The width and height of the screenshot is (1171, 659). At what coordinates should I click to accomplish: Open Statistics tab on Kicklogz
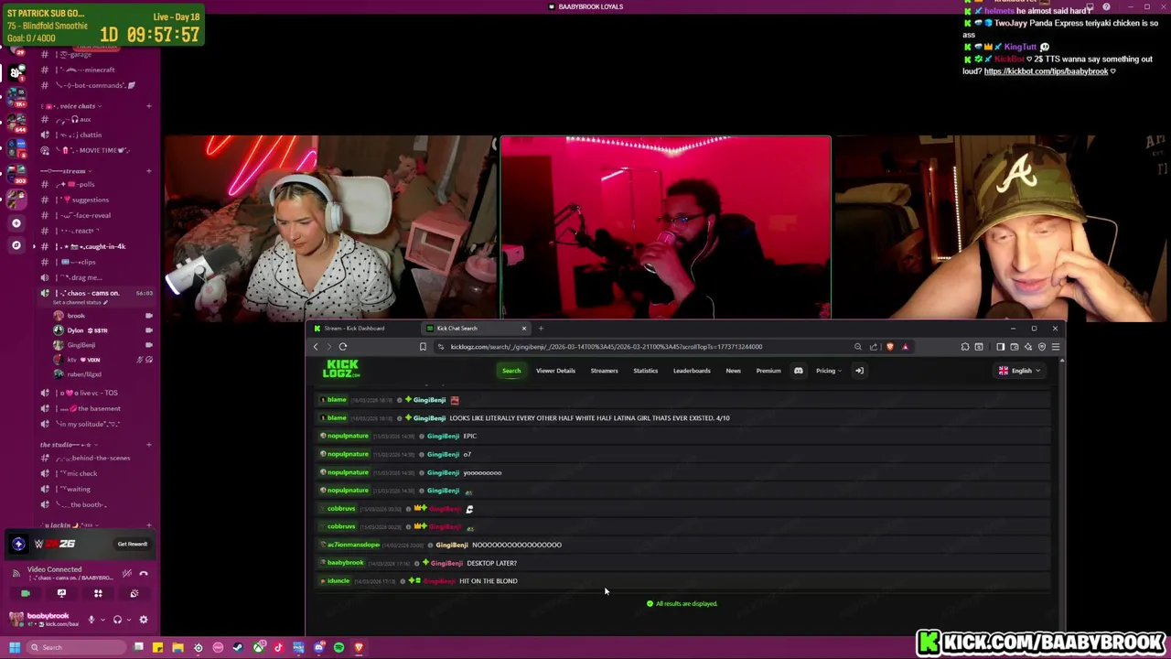(x=645, y=371)
